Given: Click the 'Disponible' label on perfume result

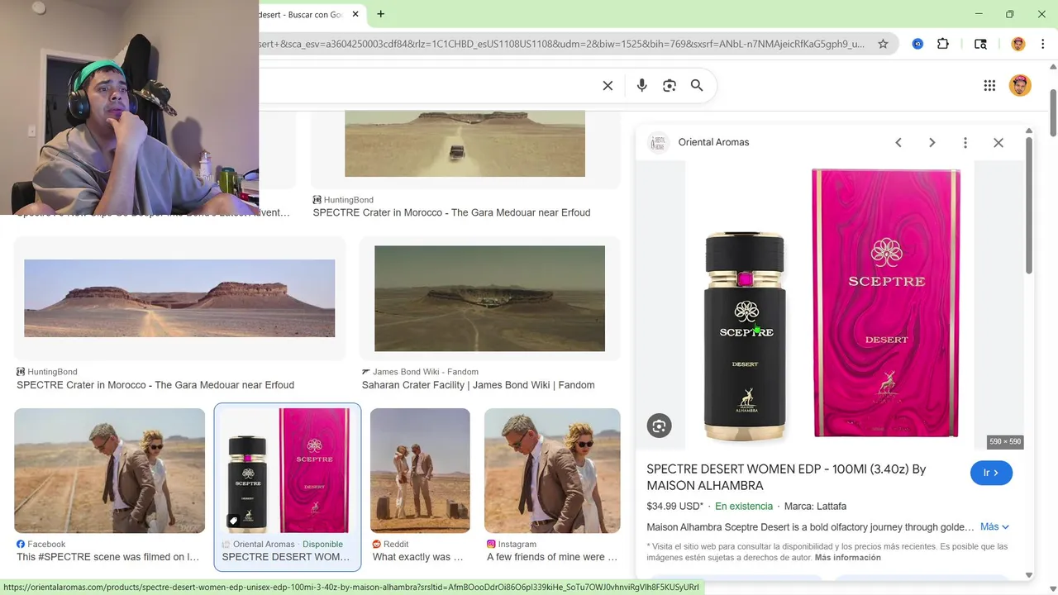Looking at the screenshot, I should point(322,545).
